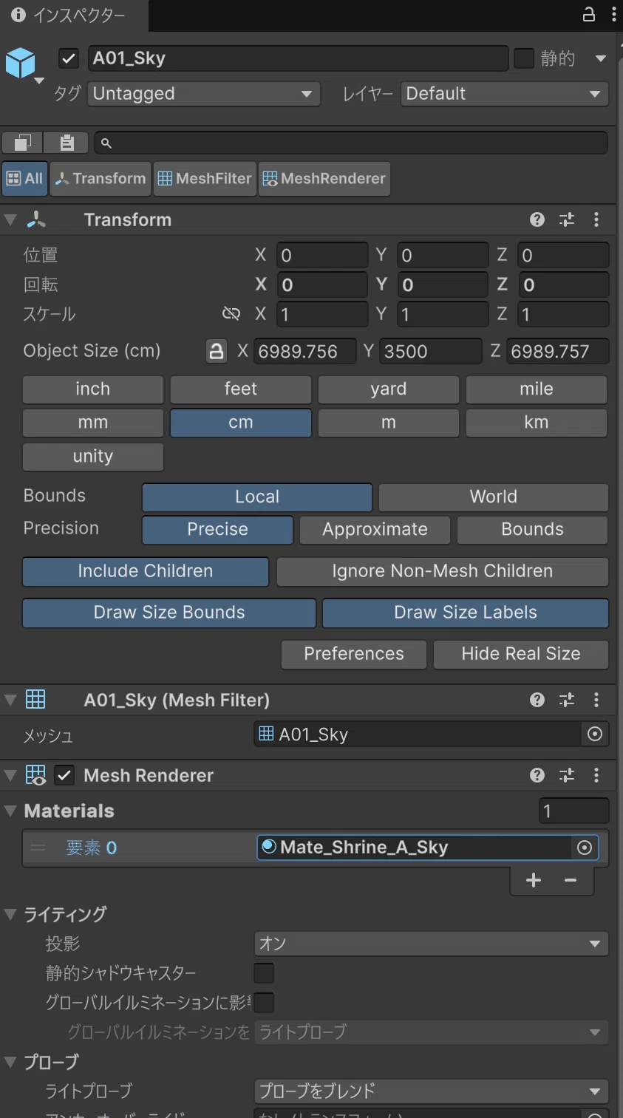Switch to the All component tab
The height and width of the screenshot is (1118, 623).
[24, 179]
